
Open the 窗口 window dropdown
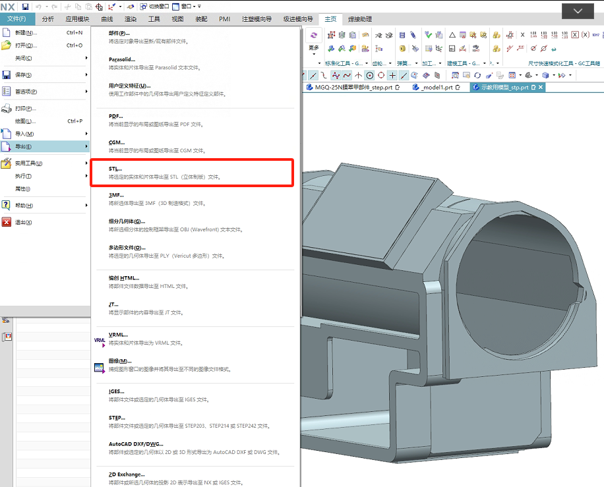click(185, 7)
